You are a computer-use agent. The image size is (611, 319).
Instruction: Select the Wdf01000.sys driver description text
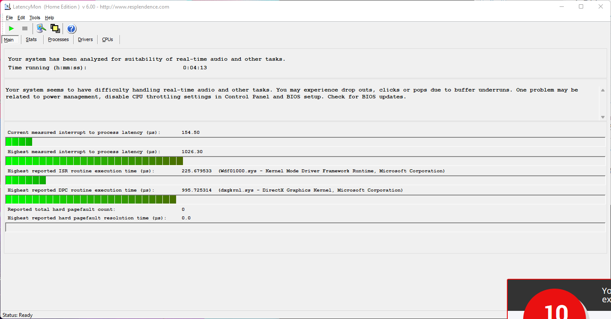(332, 171)
